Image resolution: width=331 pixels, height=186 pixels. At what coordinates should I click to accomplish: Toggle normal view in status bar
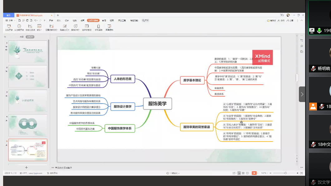tap(239, 173)
